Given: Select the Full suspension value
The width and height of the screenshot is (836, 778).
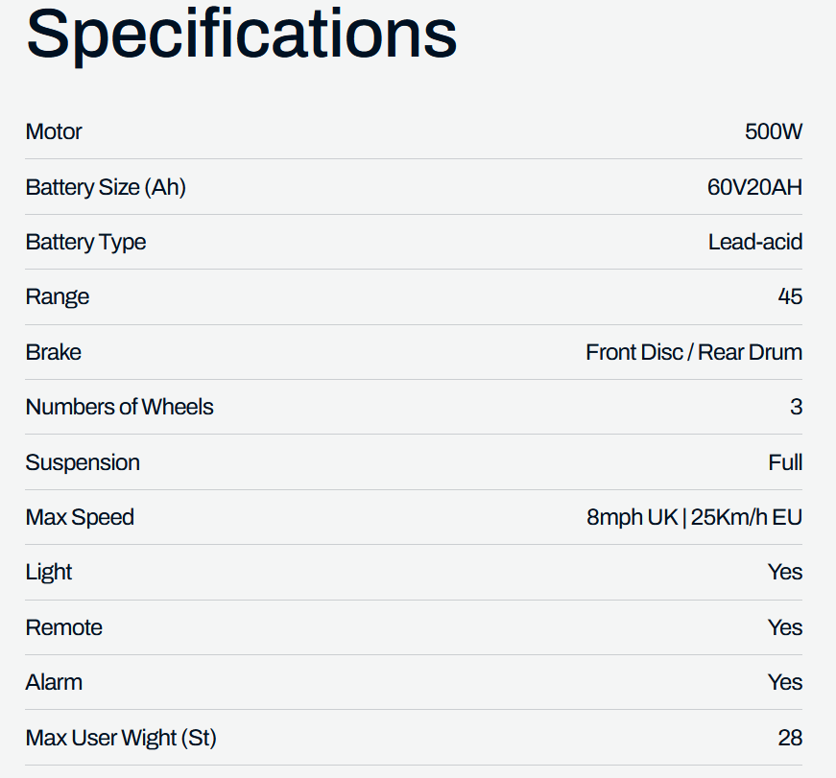Looking at the screenshot, I should click(x=785, y=462).
